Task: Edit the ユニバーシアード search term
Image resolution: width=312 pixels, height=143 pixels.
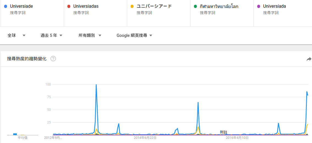Action: (154, 6)
